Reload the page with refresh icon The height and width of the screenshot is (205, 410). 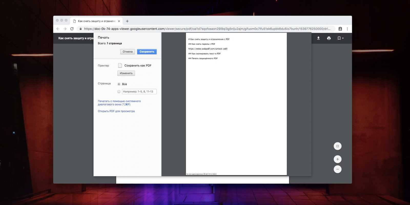[x=72, y=29]
